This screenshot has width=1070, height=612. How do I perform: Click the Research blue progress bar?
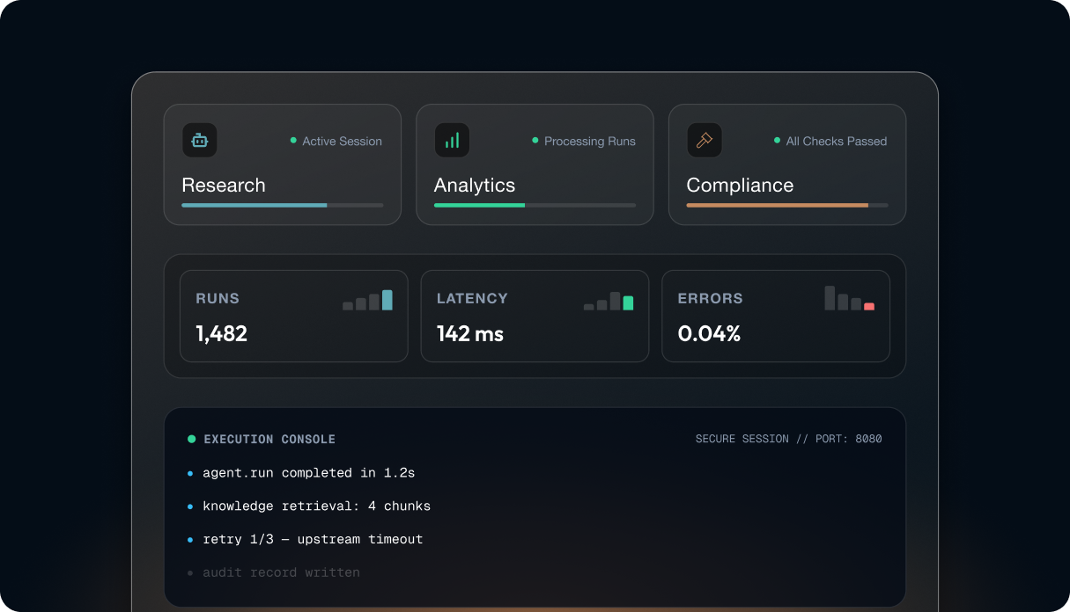[x=283, y=205]
